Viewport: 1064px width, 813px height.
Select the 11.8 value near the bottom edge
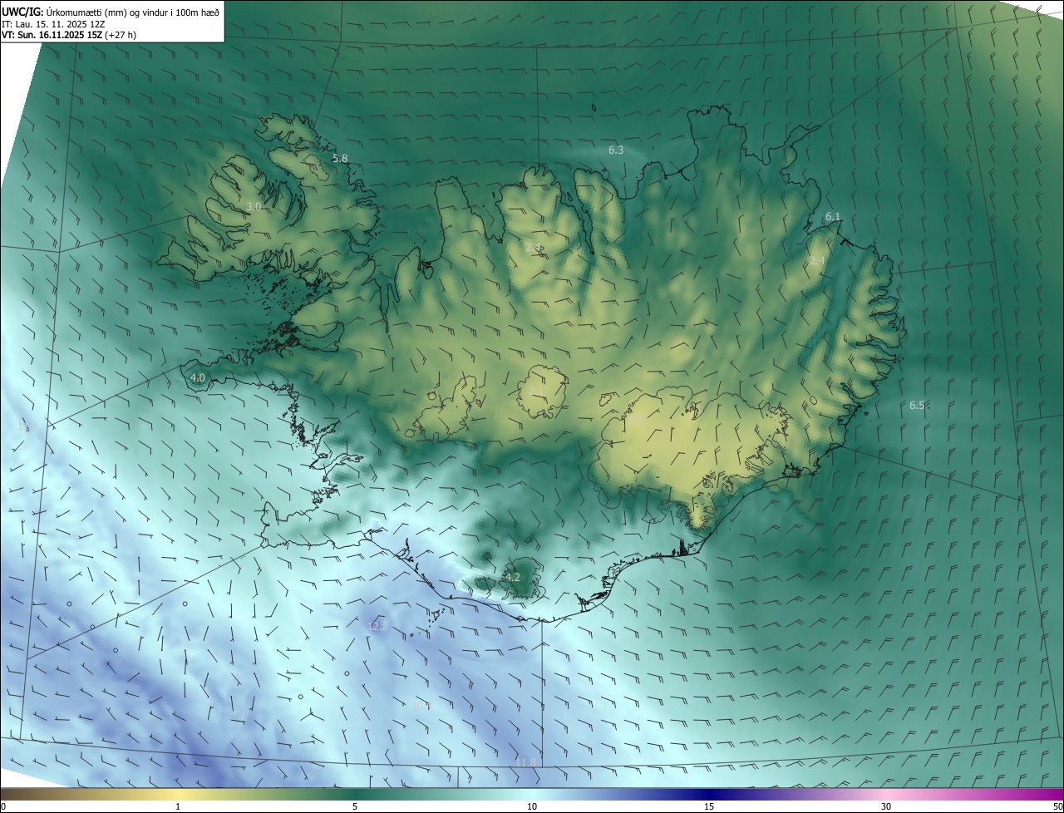tap(525, 762)
